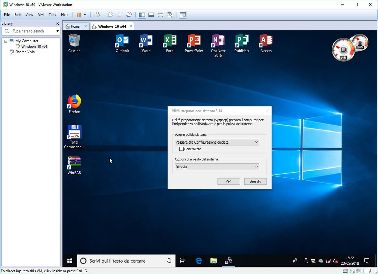Select My Computer in the library

27,41
